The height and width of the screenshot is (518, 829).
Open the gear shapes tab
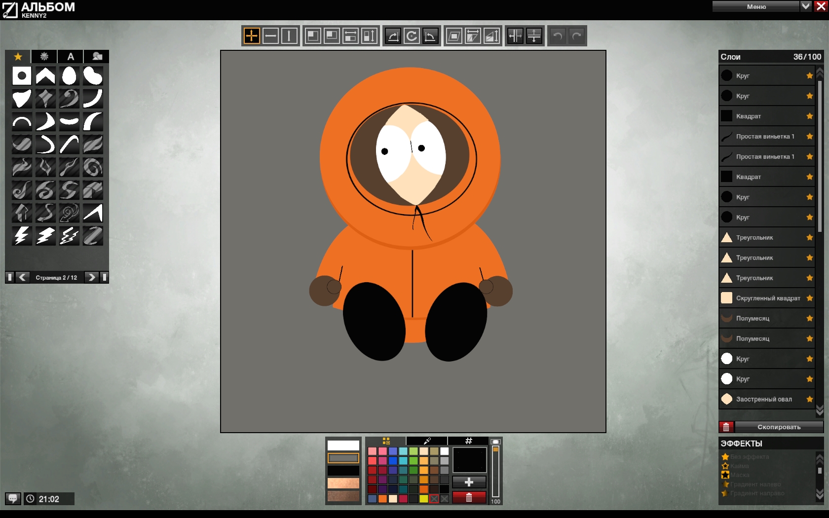tap(44, 56)
